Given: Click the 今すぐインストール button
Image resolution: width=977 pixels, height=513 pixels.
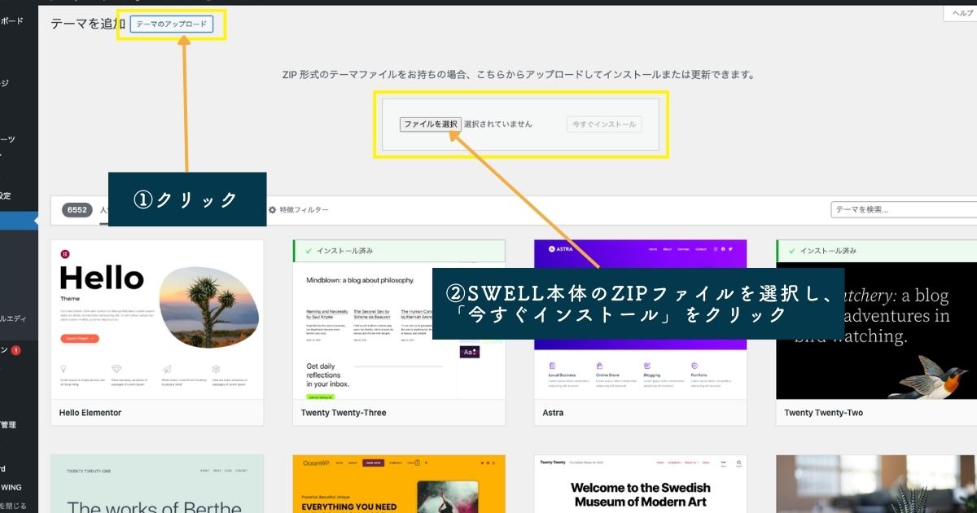Looking at the screenshot, I should point(604,125).
